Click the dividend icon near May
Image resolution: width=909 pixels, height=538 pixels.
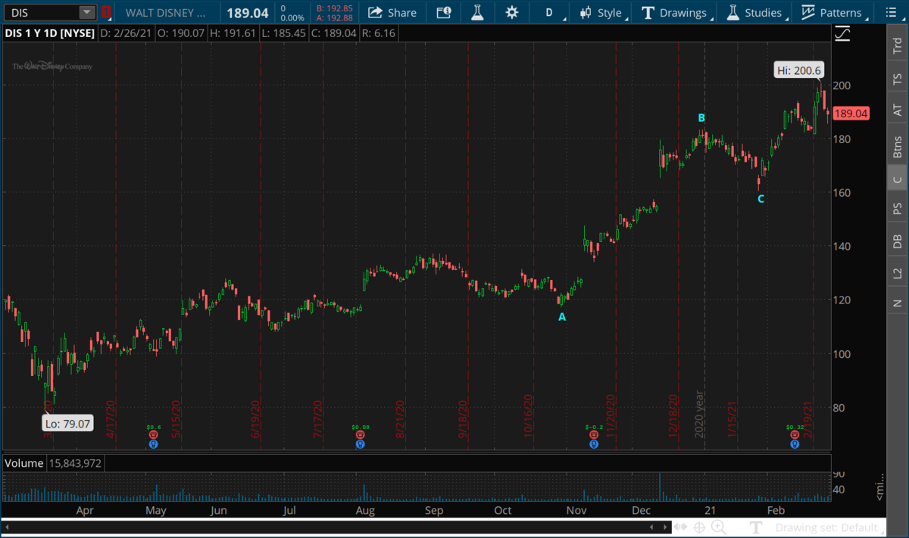(155, 444)
